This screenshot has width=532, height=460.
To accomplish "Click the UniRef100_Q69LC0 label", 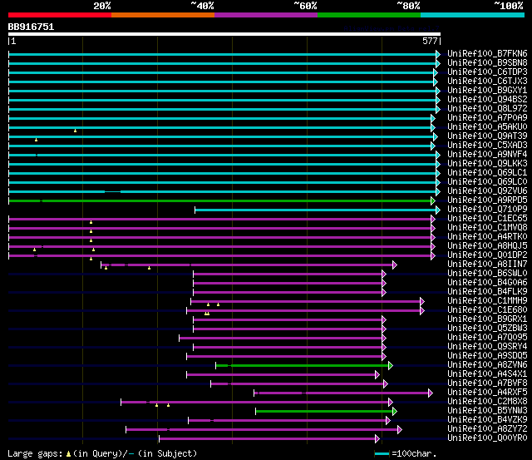I will (x=487, y=182).
